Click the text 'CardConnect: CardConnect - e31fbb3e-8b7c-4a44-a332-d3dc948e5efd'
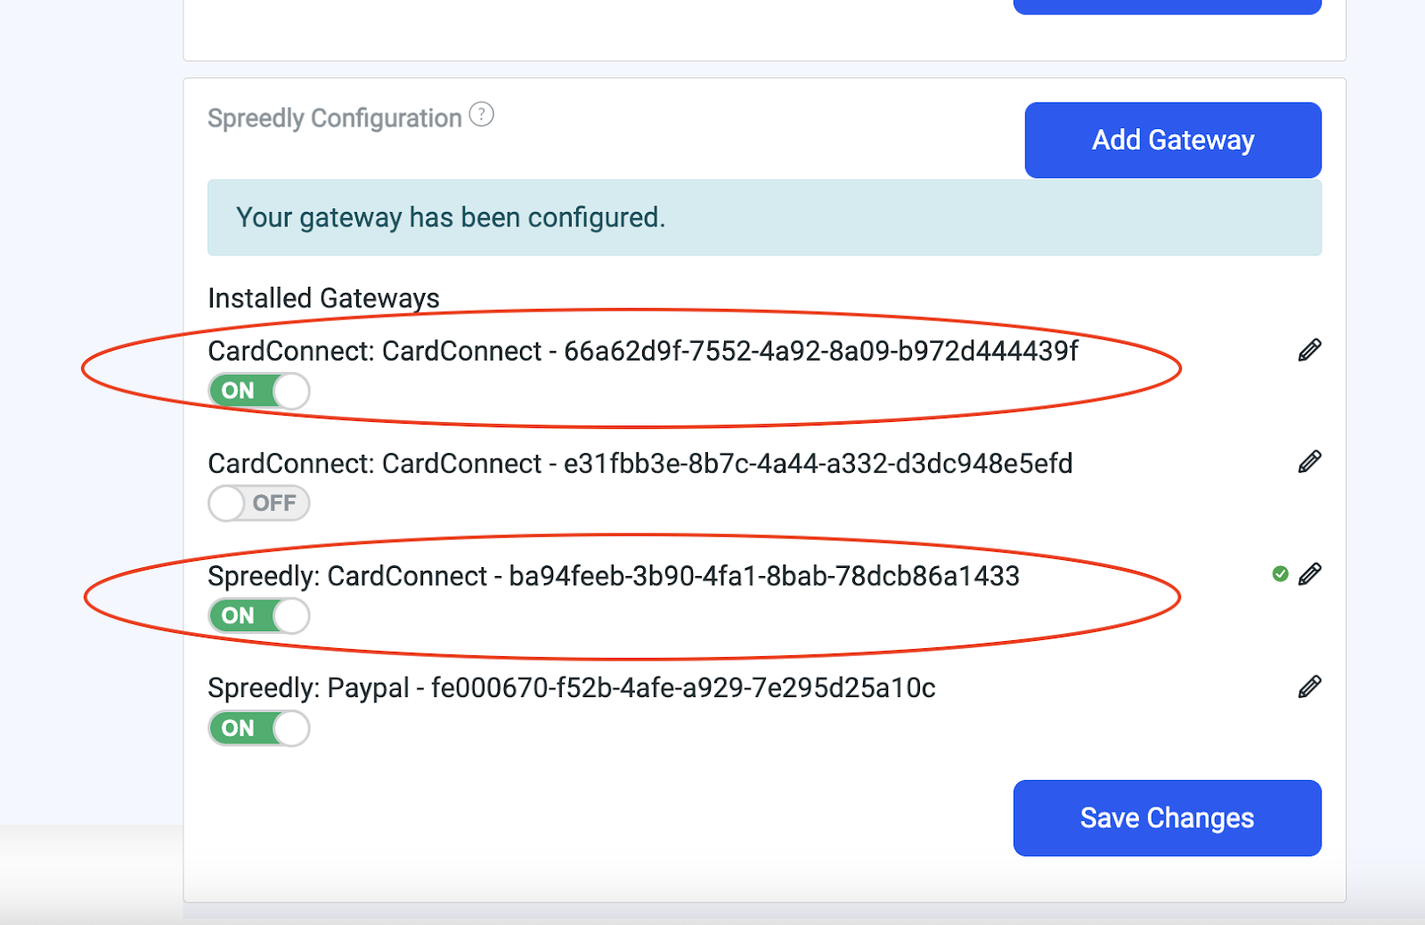Screen dimensions: 1425x925 (x=640, y=463)
